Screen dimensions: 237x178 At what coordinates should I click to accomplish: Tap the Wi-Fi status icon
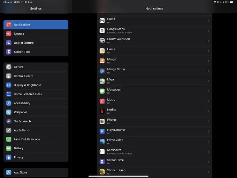pos(215,2)
